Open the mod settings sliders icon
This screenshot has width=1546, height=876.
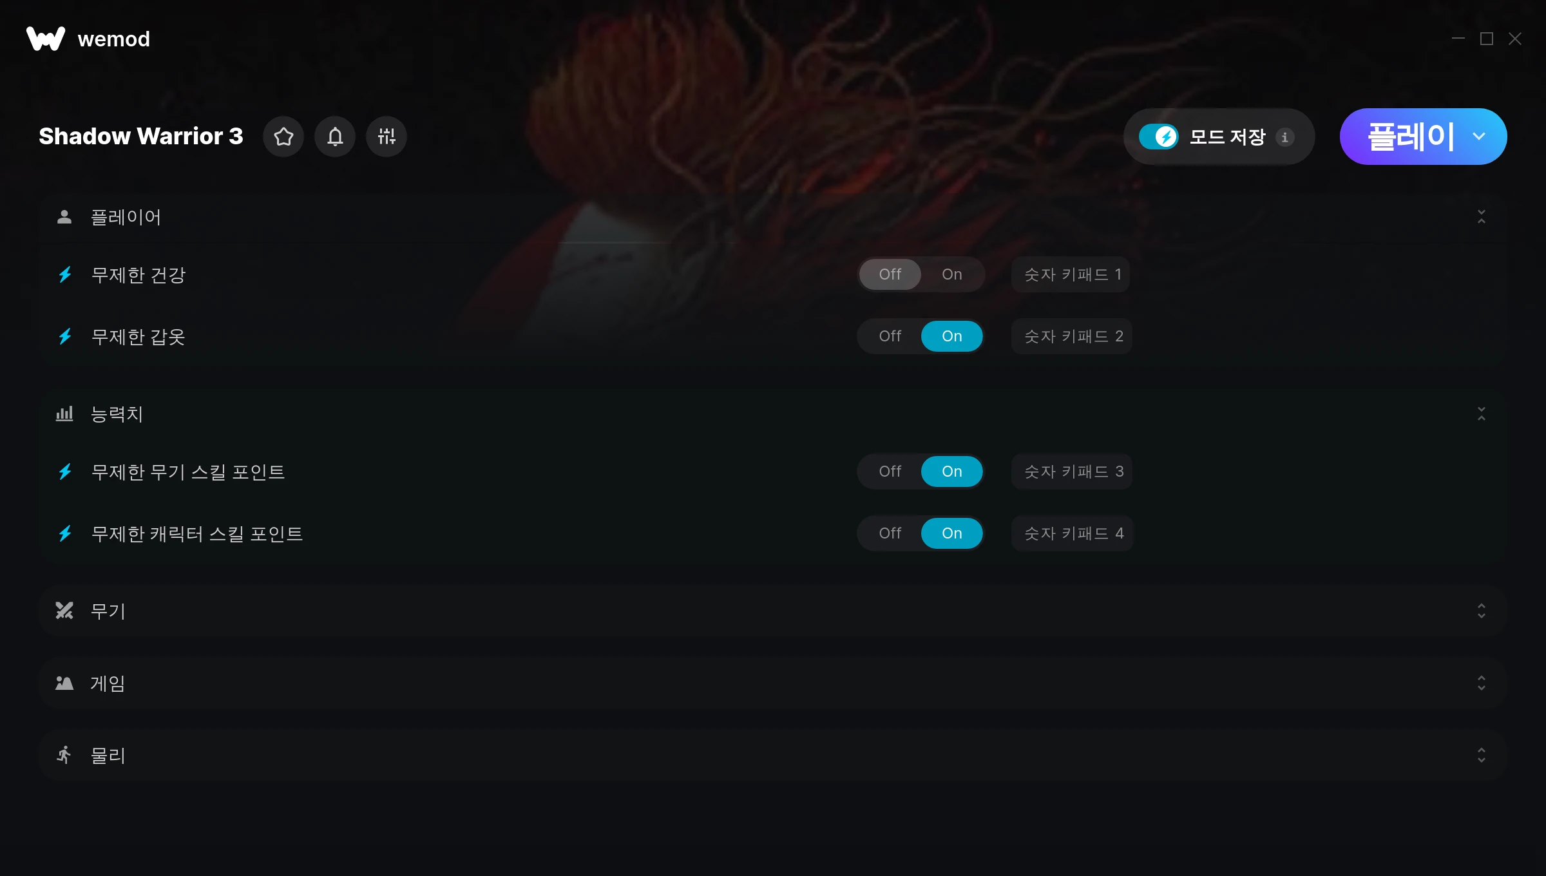(x=386, y=137)
